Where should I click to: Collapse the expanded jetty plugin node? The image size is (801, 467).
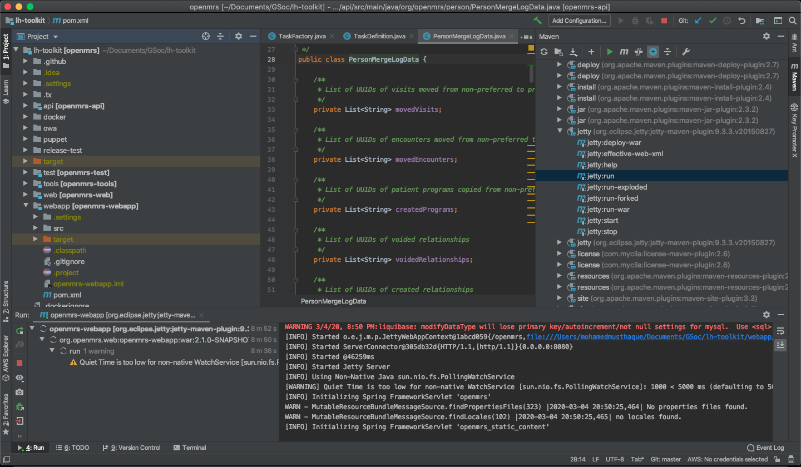tap(560, 132)
